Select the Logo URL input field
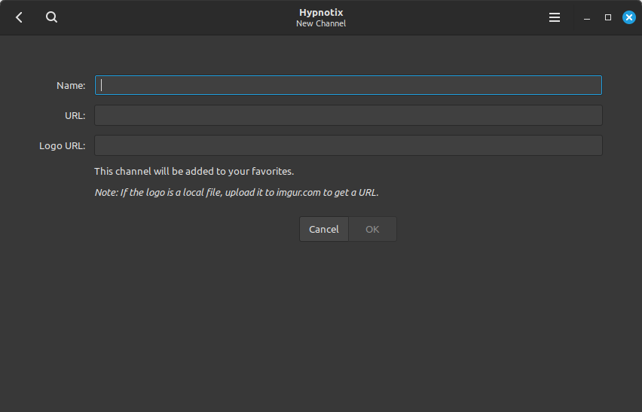Screen dimensions: 642x412 348,145
